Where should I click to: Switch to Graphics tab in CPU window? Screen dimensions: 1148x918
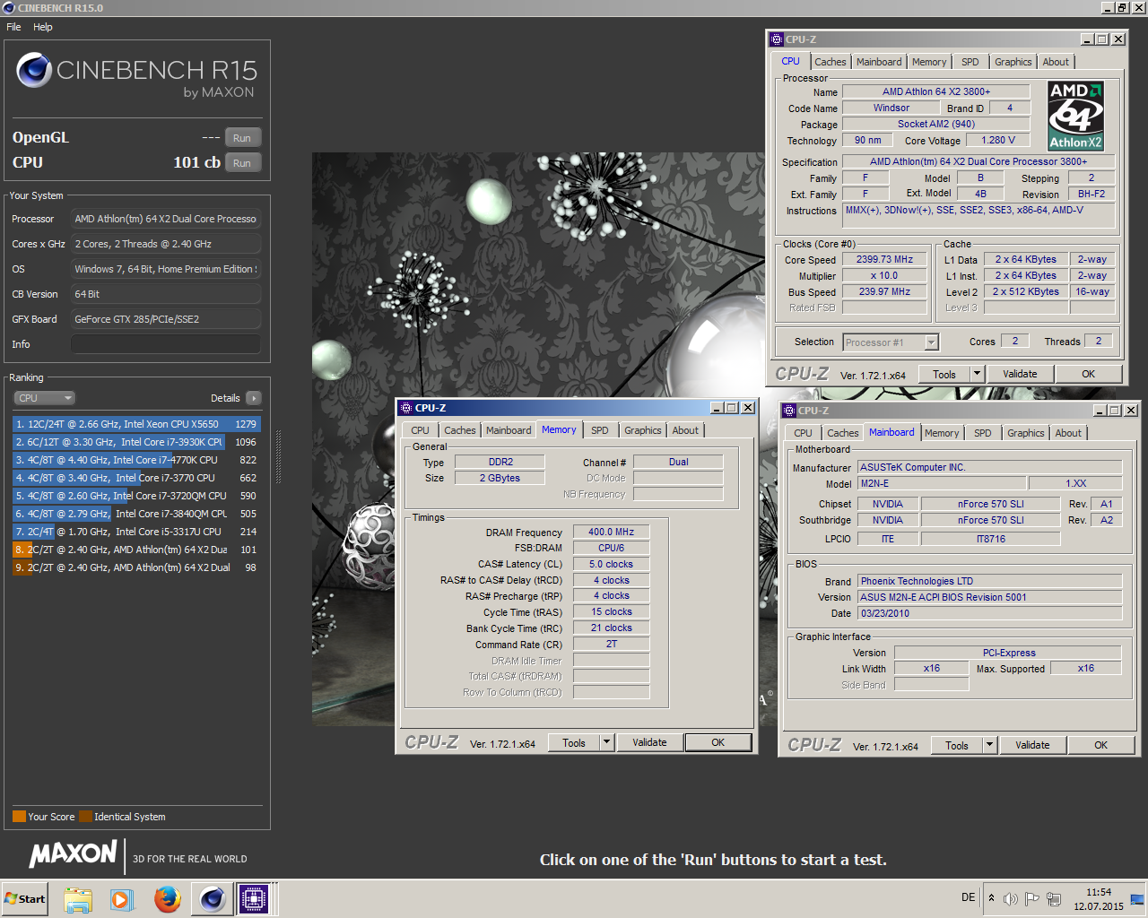pos(1013,62)
